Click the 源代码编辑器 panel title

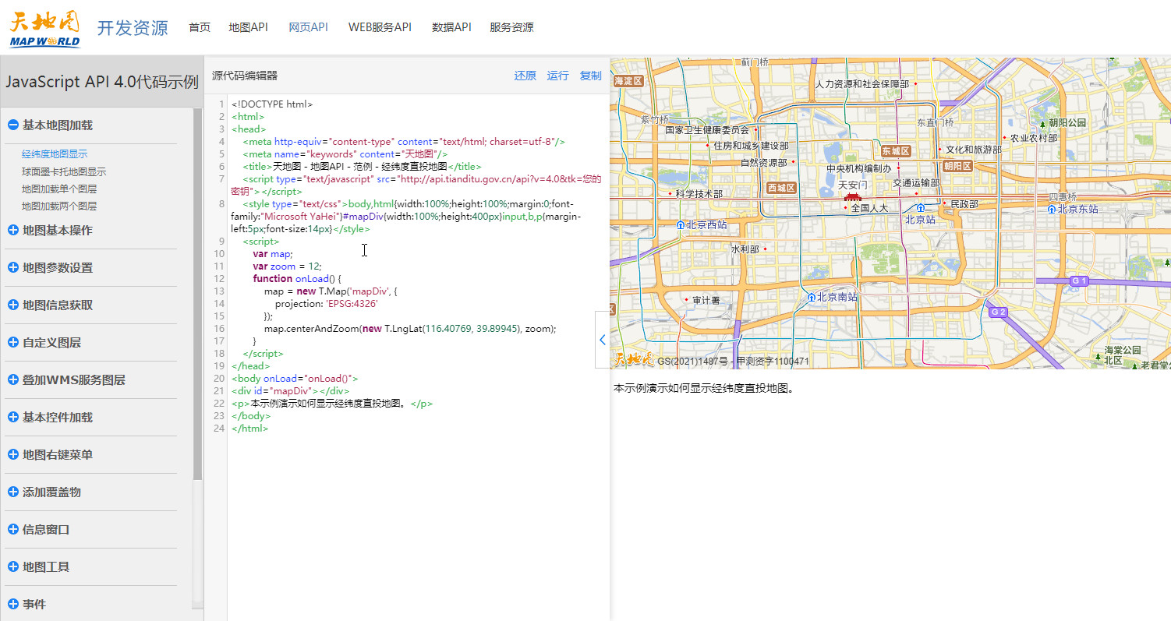(x=245, y=76)
